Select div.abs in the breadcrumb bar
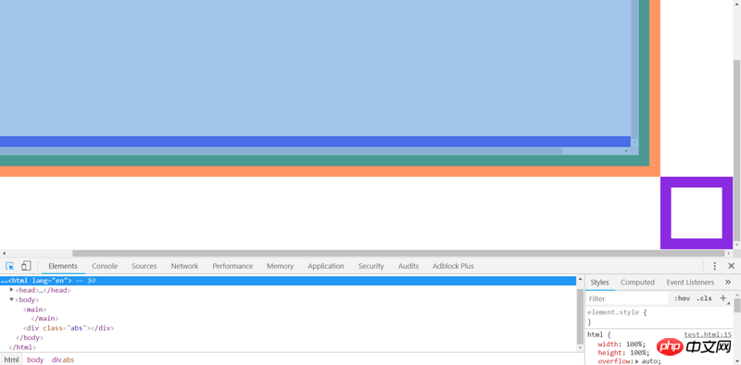This screenshot has height=365, width=741. click(63, 359)
